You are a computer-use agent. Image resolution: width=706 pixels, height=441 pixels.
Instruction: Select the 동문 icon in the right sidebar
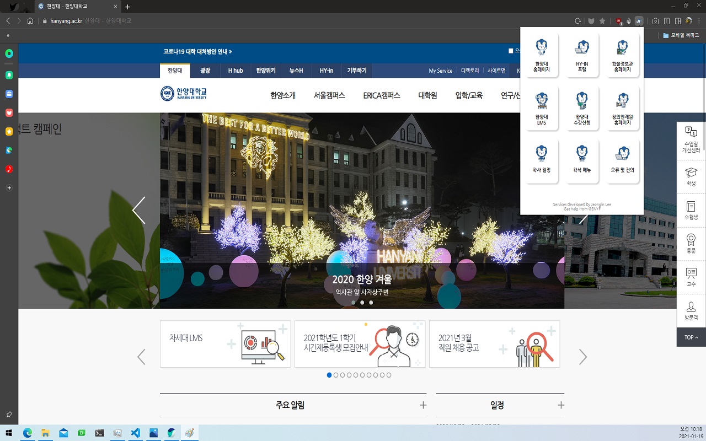[x=691, y=244]
